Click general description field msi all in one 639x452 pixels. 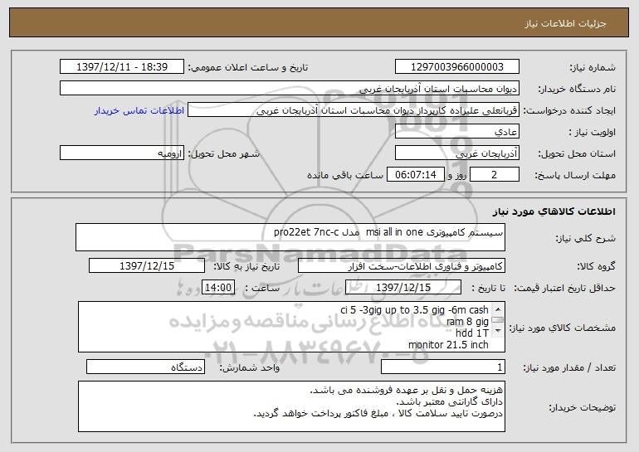(290, 237)
